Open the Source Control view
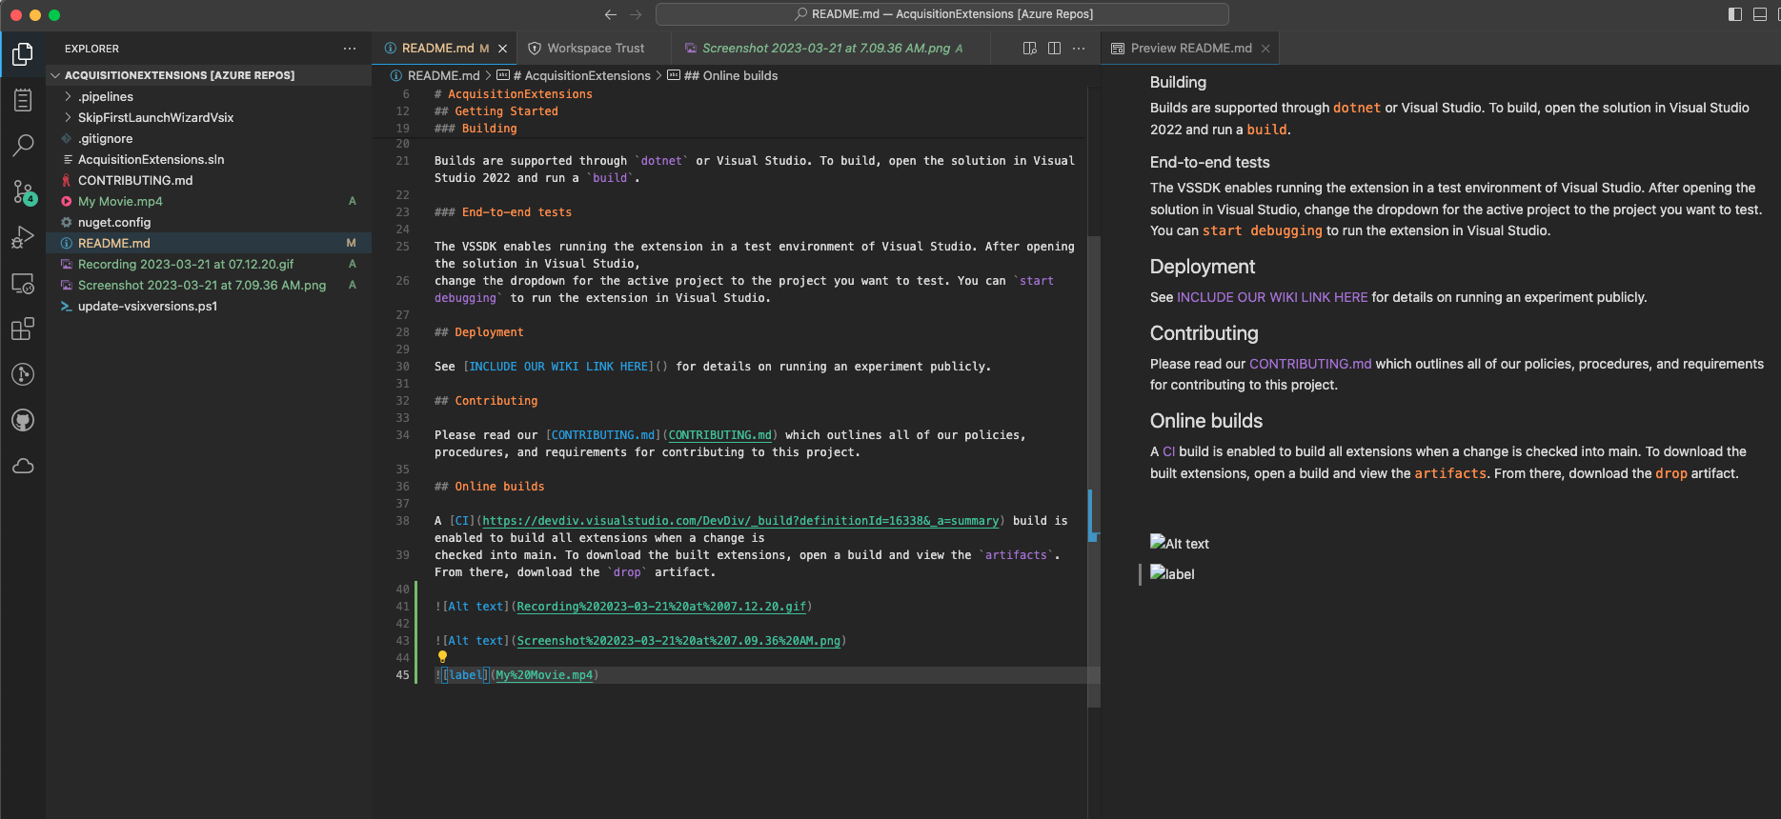The height and width of the screenshot is (819, 1781). [23, 191]
